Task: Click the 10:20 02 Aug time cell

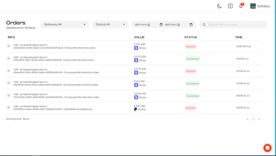Action: click(x=243, y=46)
